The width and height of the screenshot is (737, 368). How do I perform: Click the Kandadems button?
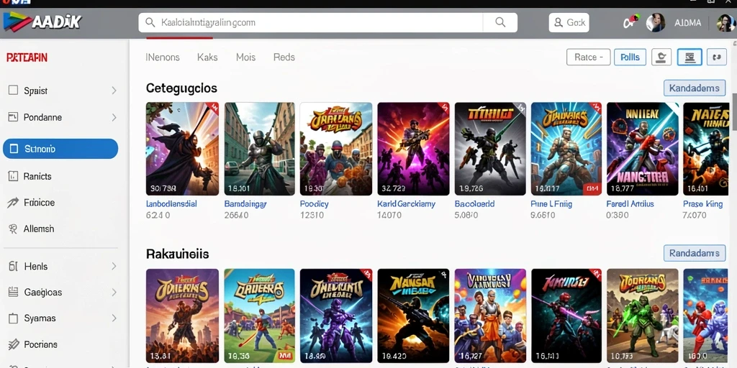coord(695,88)
